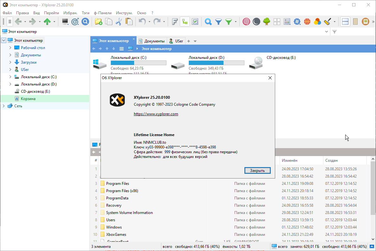Screen dimensions: 376x251
Task: Expand Локальный диск (C:) in tree
Action: [x=10, y=77]
